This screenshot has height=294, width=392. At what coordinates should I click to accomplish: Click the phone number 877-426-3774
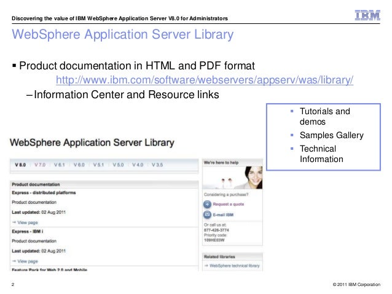(x=216, y=230)
